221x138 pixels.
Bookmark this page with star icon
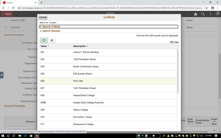point(206,8)
